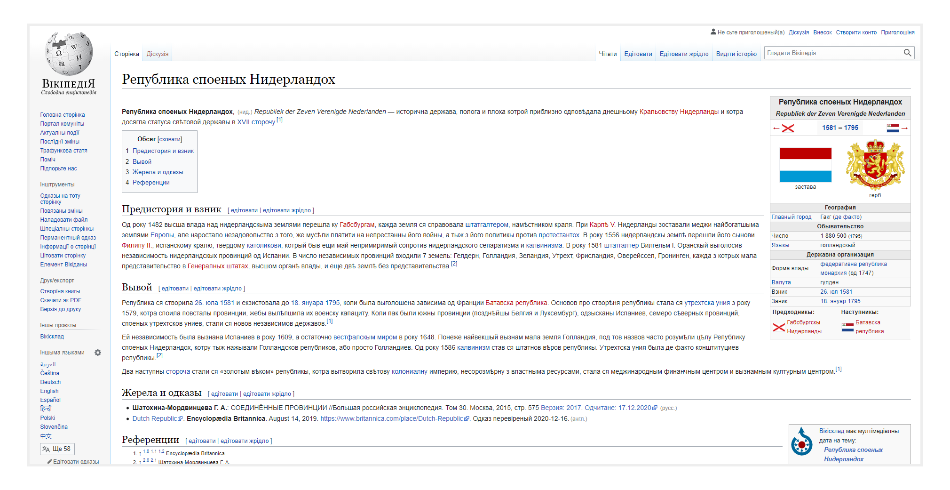Jump to contents item 'Вывой'
This screenshot has height=490, width=950.
[142, 162]
